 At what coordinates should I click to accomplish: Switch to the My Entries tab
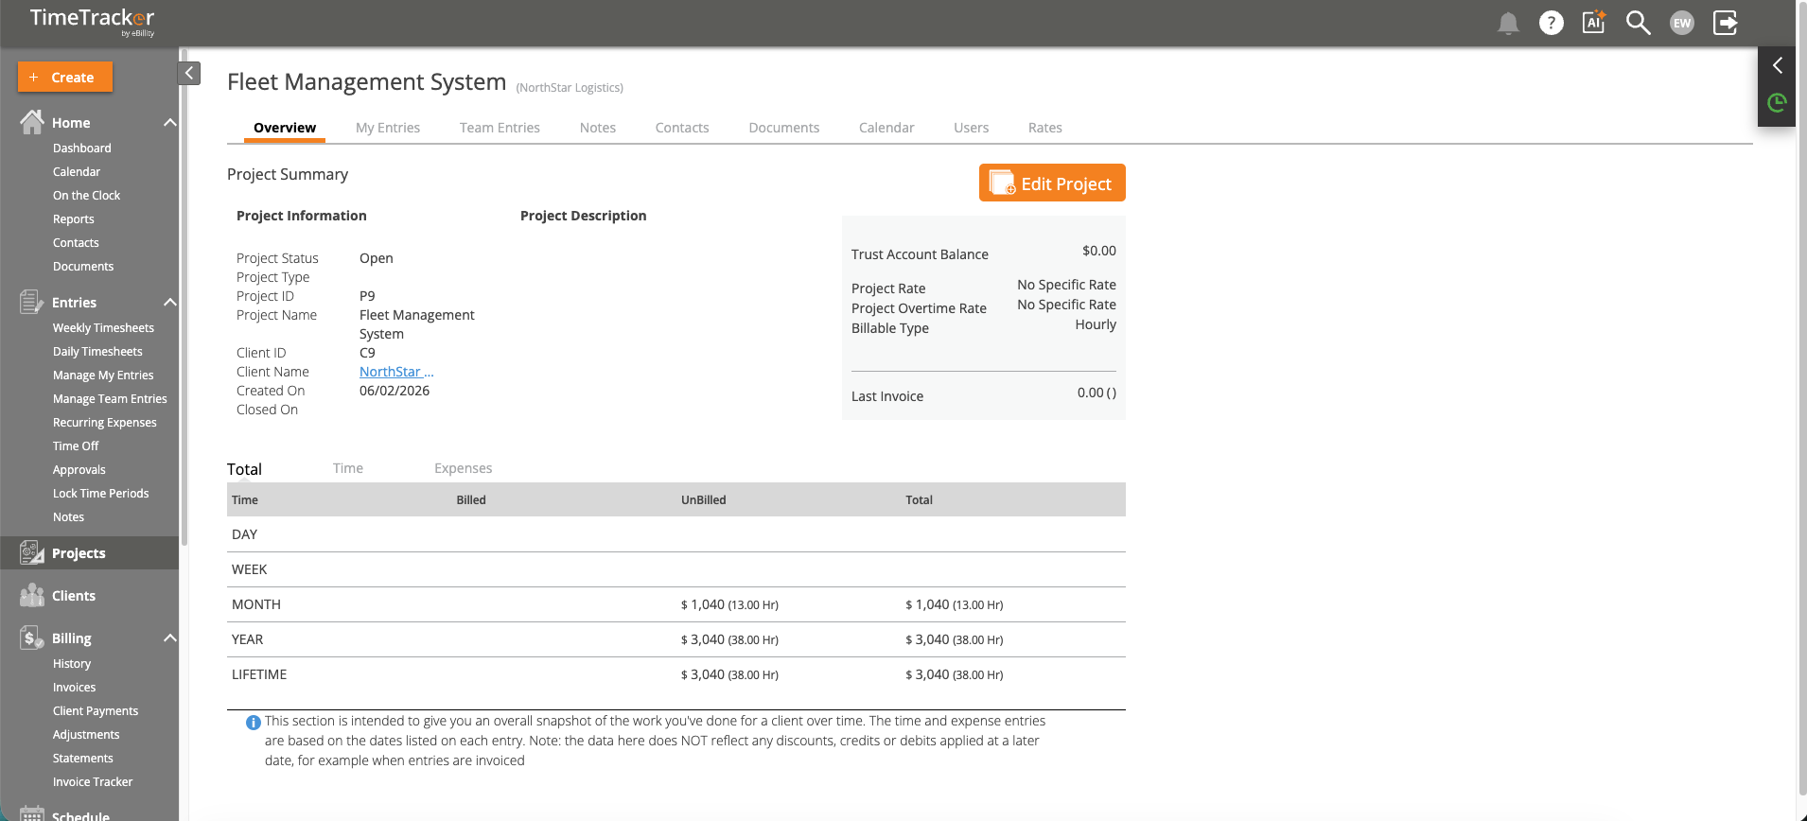tap(388, 128)
